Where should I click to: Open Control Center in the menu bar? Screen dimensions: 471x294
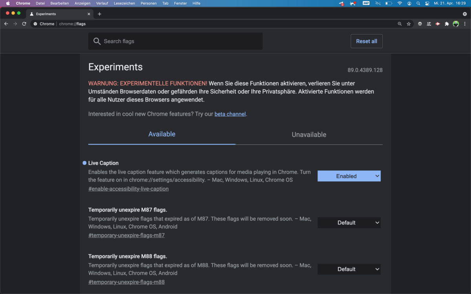(427, 3)
